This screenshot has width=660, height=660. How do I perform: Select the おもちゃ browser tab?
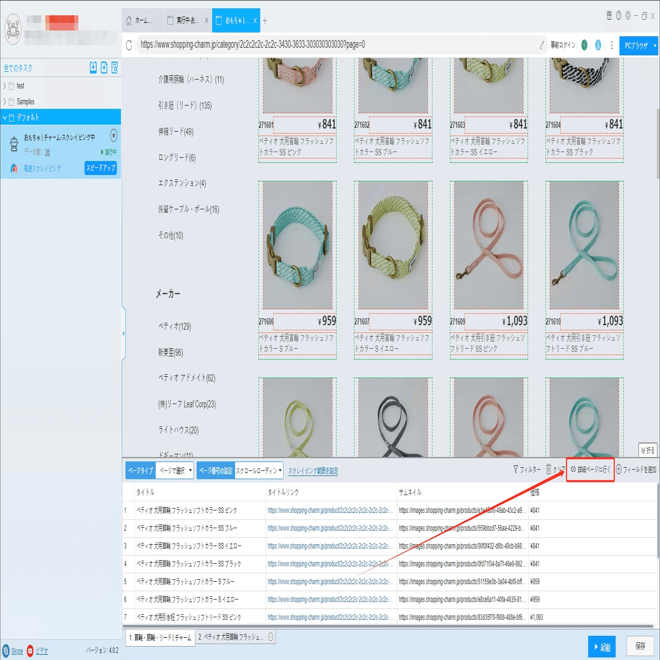[x=234, y=20]
